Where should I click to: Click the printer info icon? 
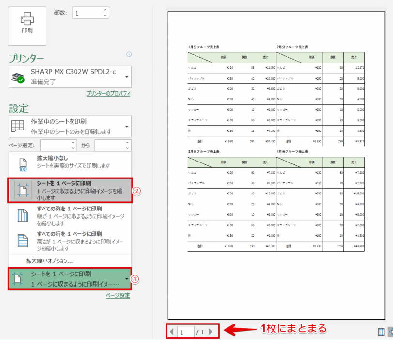129,55
